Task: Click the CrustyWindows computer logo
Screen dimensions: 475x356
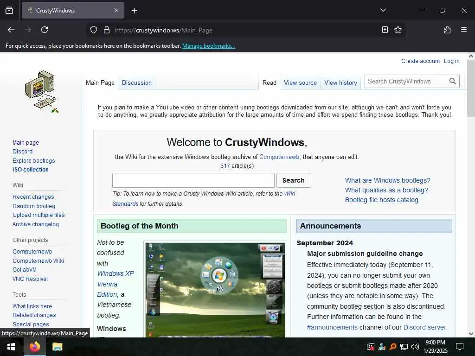Action: click(41, 92)
